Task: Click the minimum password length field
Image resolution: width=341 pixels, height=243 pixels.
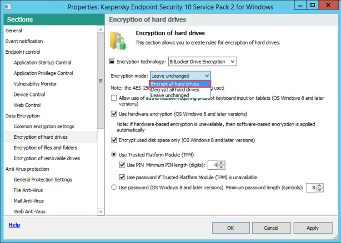Action: click(x=311, y=187)
